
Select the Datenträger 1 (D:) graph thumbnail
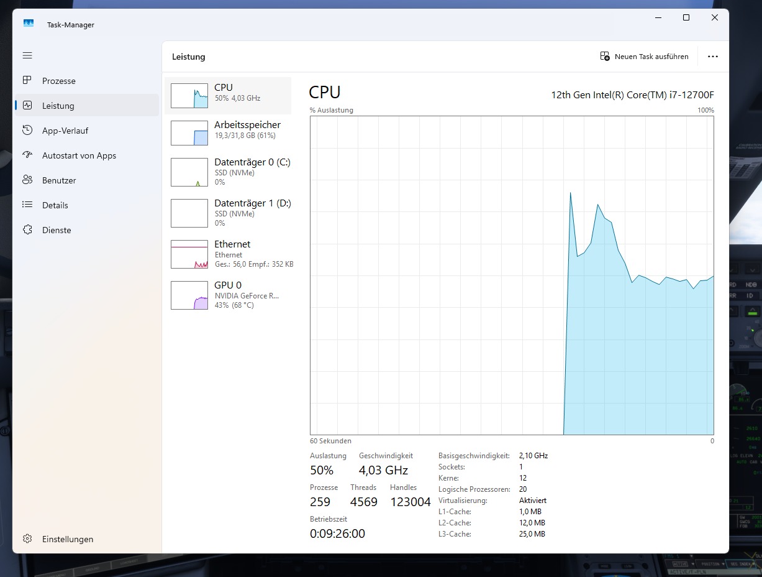(x=189, y=213)
